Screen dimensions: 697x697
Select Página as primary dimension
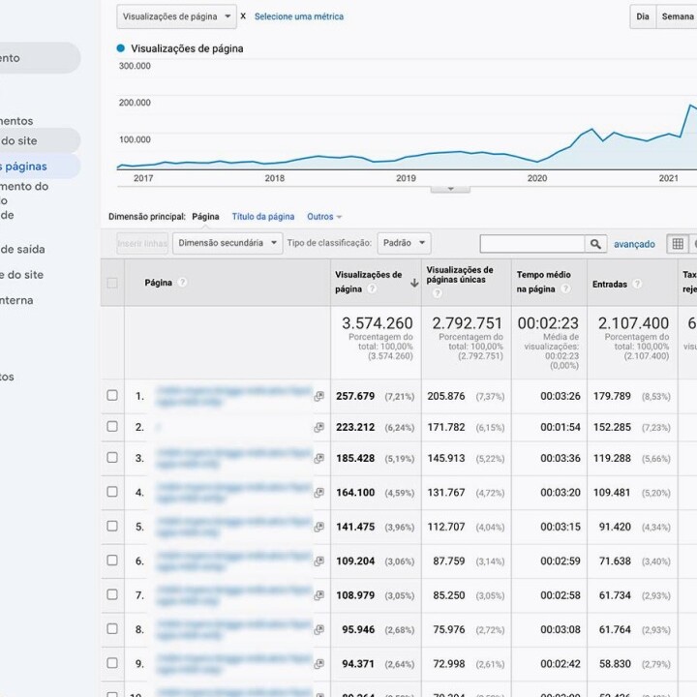205,217
